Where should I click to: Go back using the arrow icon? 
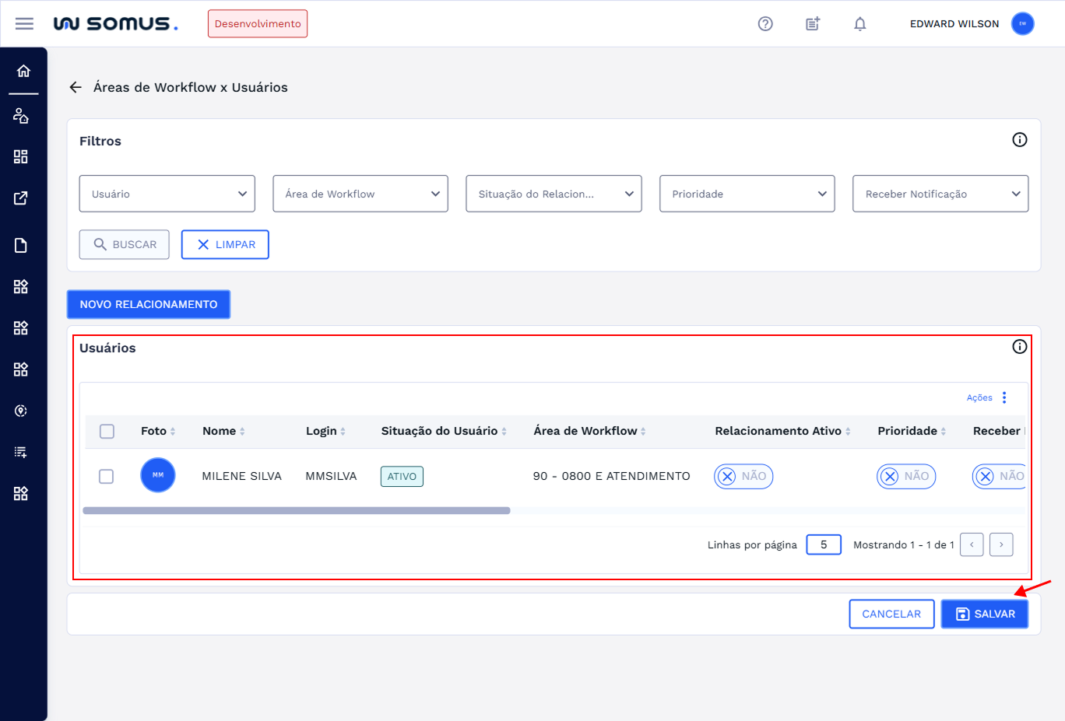point(76,87)
